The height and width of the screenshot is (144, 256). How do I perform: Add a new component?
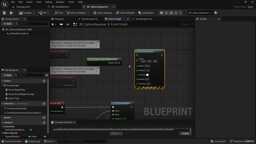point(7,24)
